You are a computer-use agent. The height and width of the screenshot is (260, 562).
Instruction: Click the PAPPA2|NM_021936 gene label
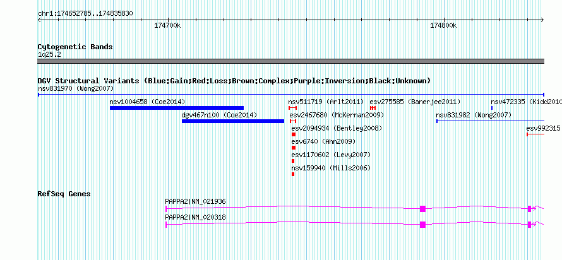click(195, 201)
